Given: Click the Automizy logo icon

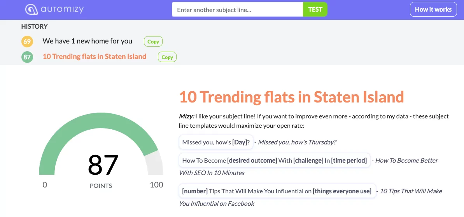Looking at the screenshot, I should point(32,9).
